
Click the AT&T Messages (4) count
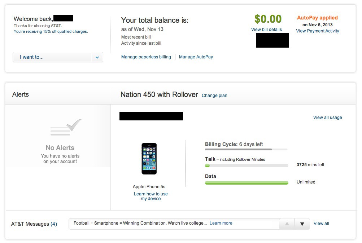[54, 224]
